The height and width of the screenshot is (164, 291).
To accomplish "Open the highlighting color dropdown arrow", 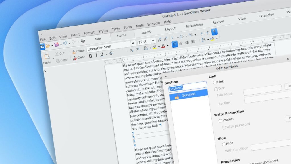I will [x=159, y=46].
